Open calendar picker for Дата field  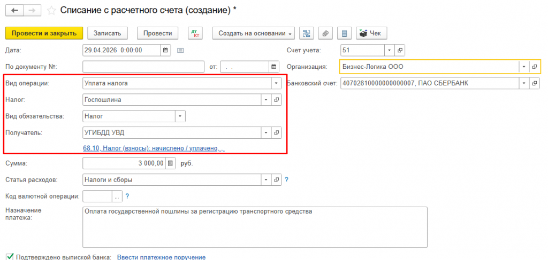click(x=166, y=50)
